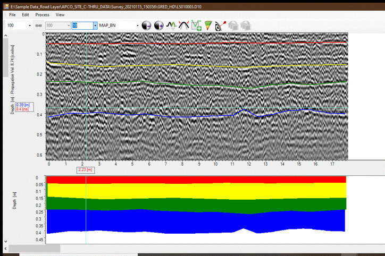Click the 2.23 [m] distance readout label
Screen dimensions: 385x256
tap(85, 169)
